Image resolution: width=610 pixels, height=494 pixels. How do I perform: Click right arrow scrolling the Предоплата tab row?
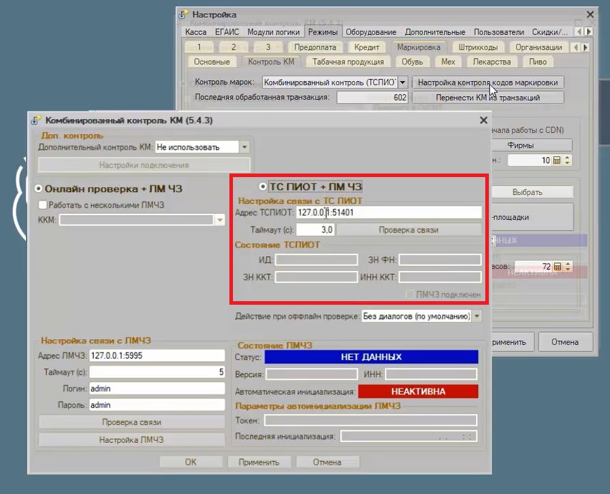coord(585,47)
